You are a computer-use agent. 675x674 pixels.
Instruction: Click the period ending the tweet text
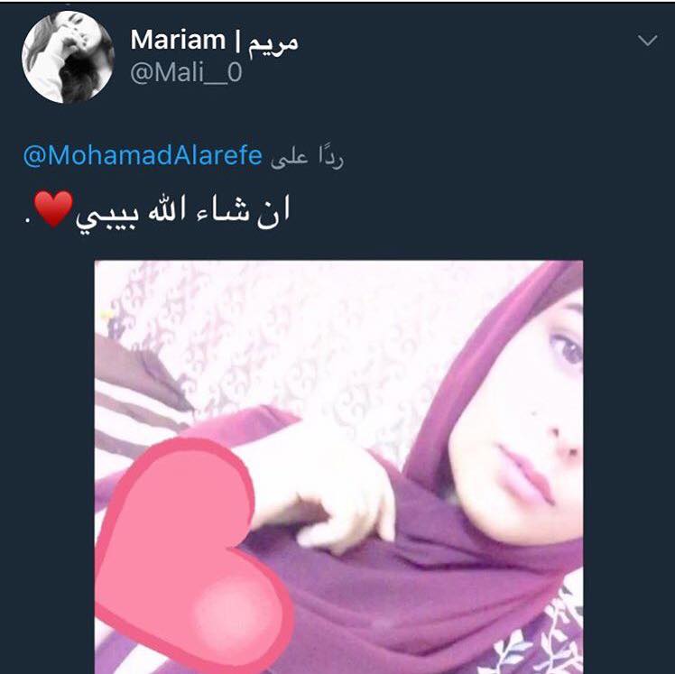28,221
